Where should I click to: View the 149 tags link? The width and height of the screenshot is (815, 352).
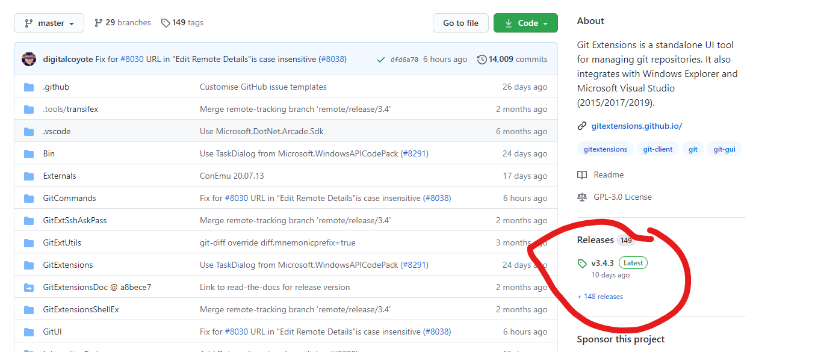[182, 23]
